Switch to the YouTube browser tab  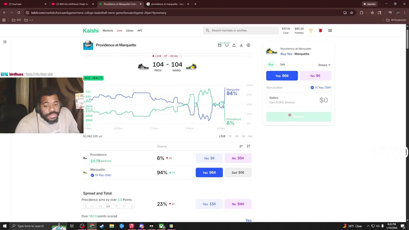25,4
